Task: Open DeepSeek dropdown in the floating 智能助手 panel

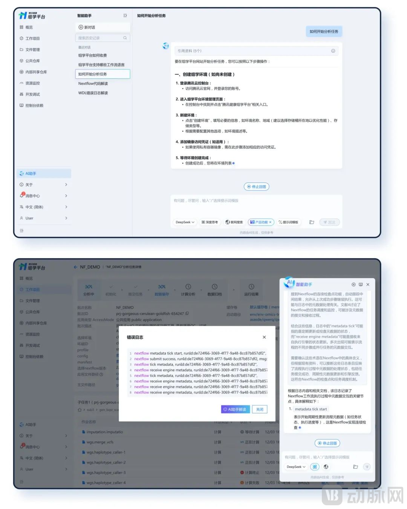Action: [x=296, y=467]
